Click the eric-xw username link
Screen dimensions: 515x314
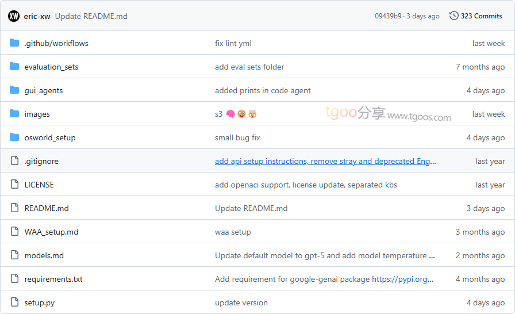(x=37, y=16)
